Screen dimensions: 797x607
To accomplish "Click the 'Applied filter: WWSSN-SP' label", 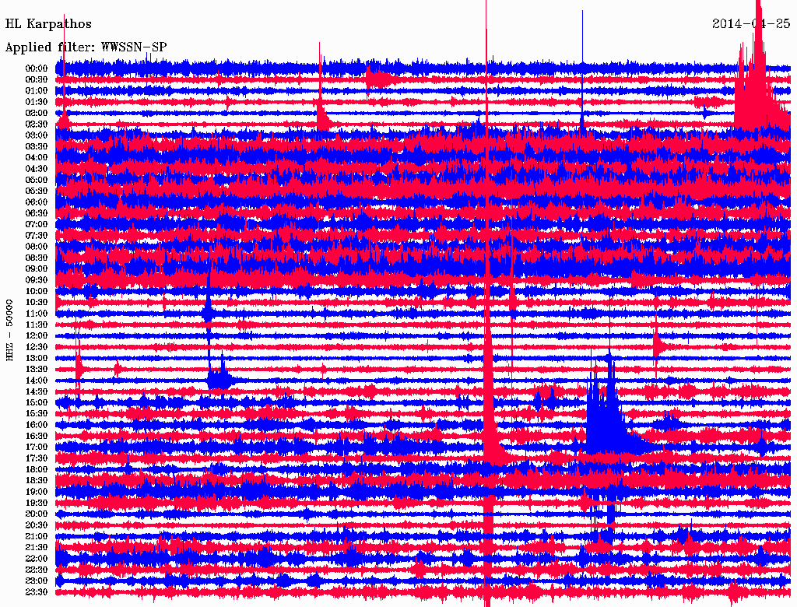I will tap(86, 47).
